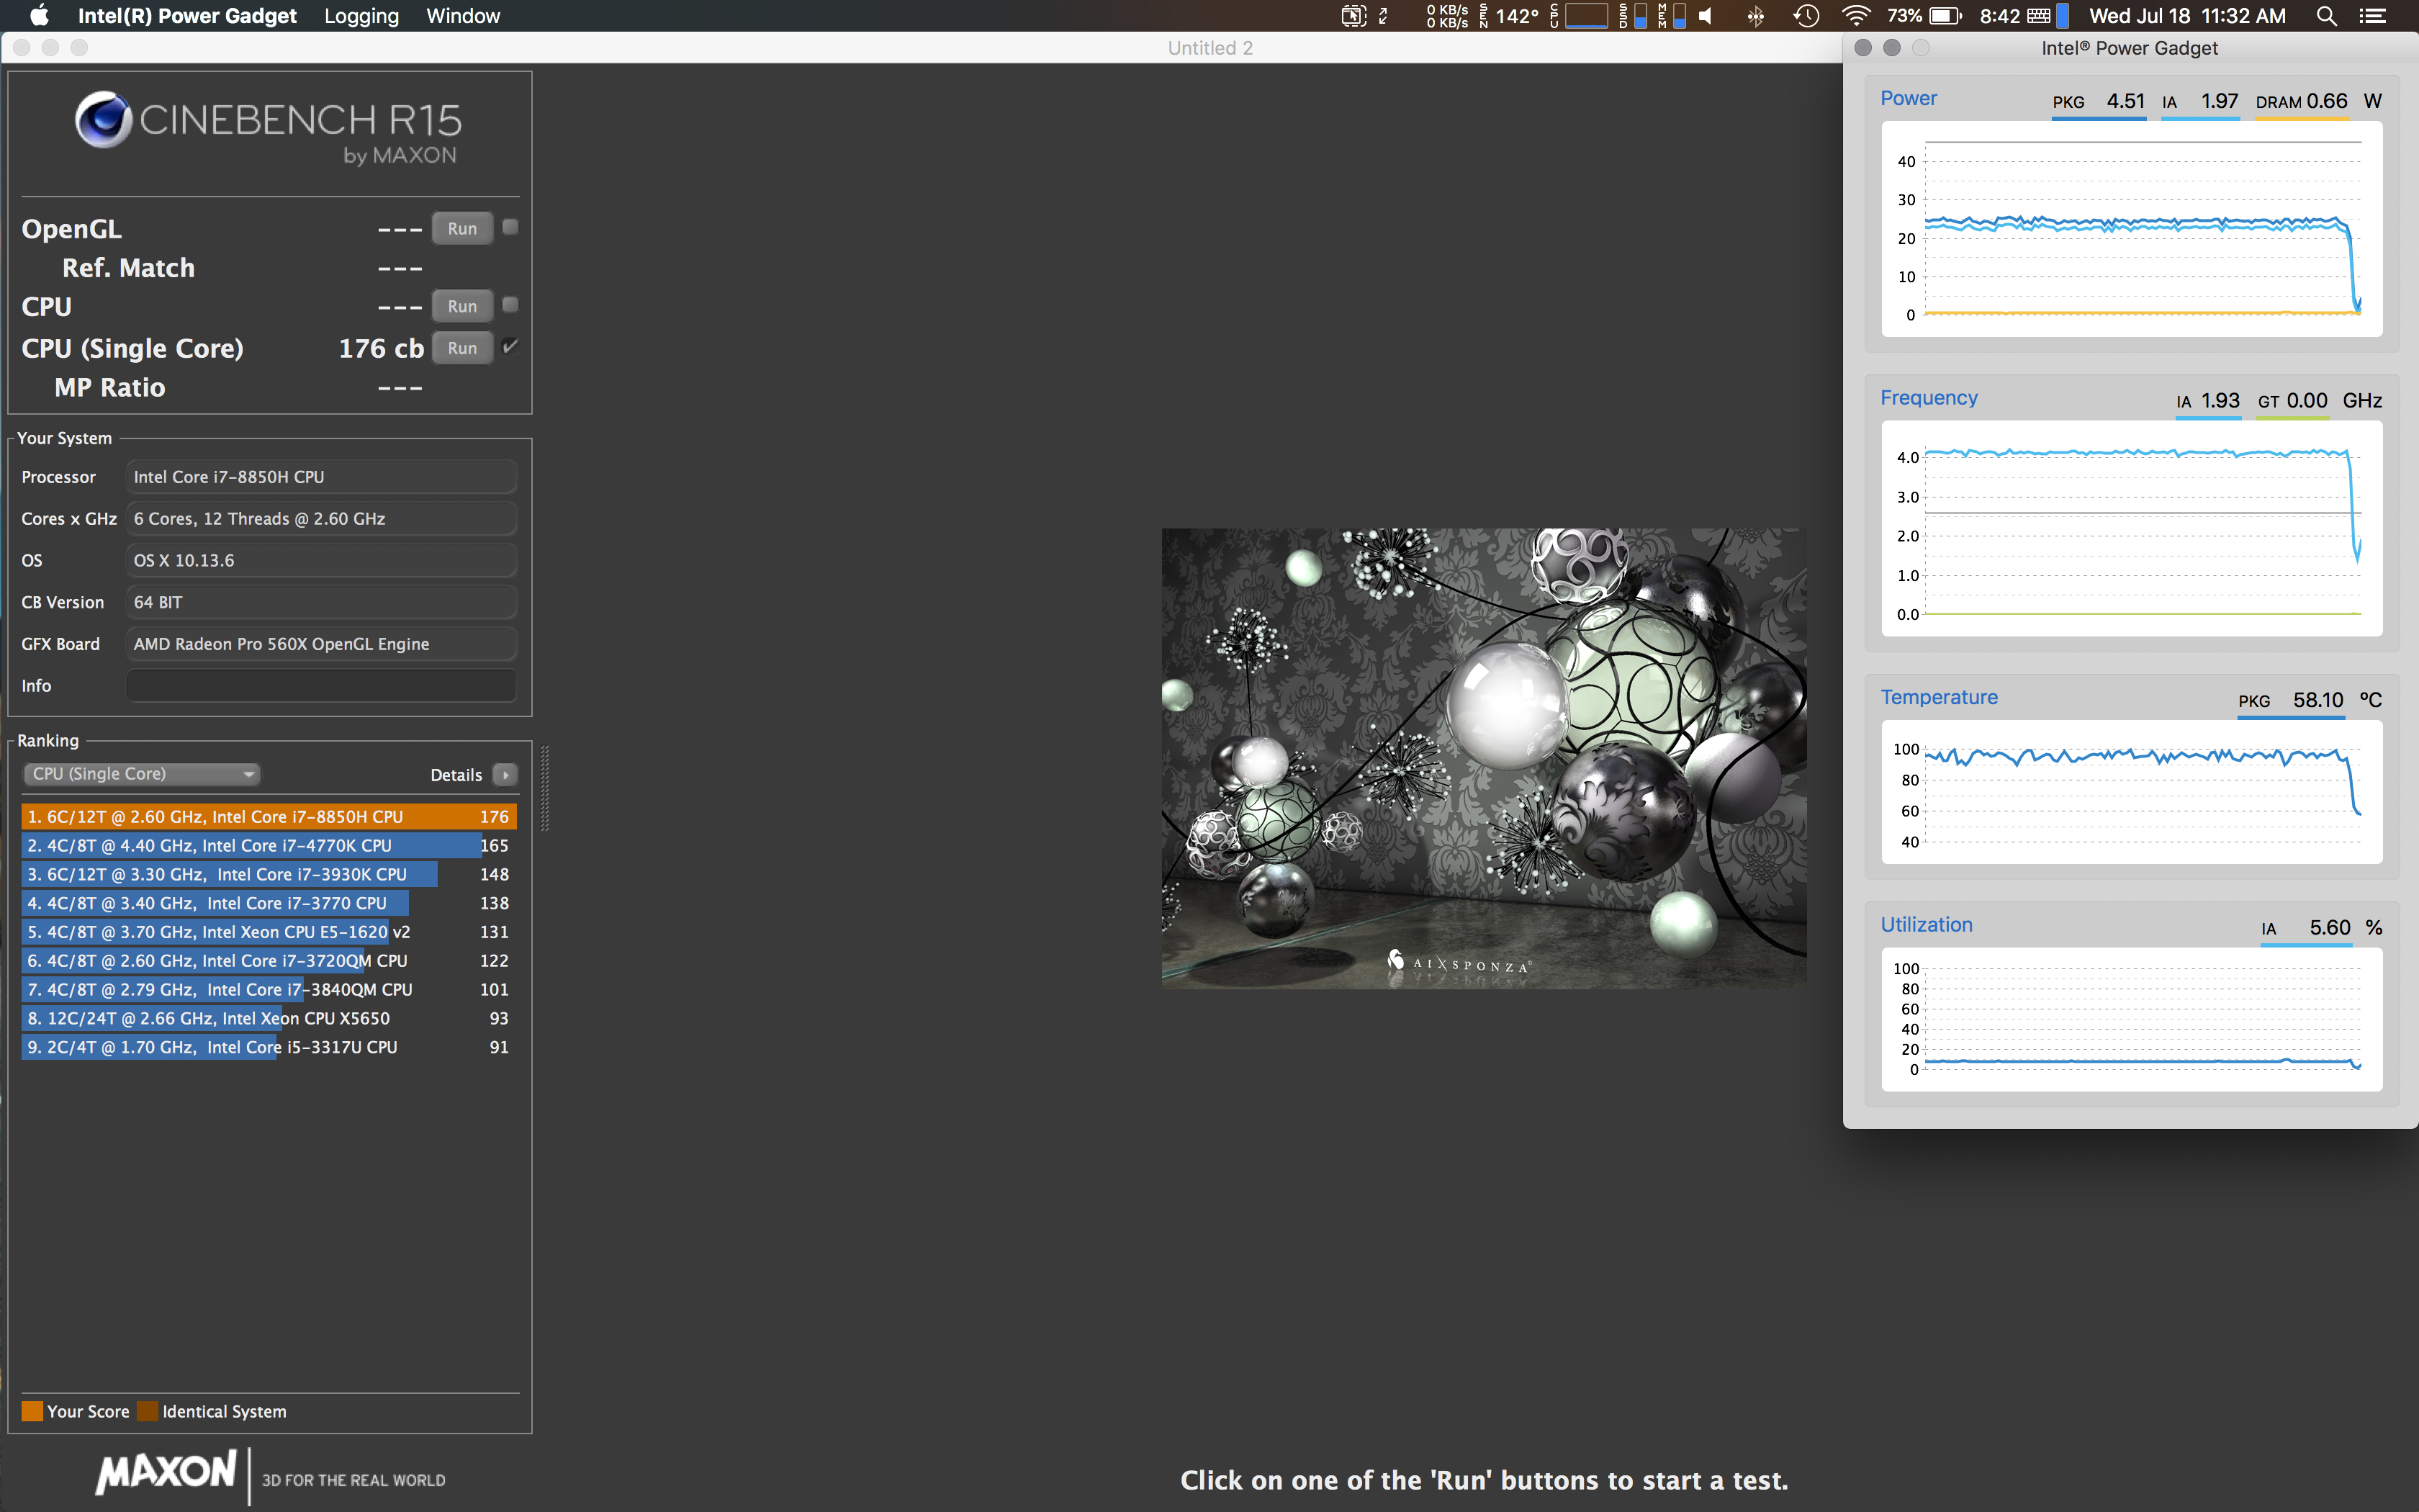
Task: Run the CPU (Single Core) benchmark
Action: (x=461, y=348)
